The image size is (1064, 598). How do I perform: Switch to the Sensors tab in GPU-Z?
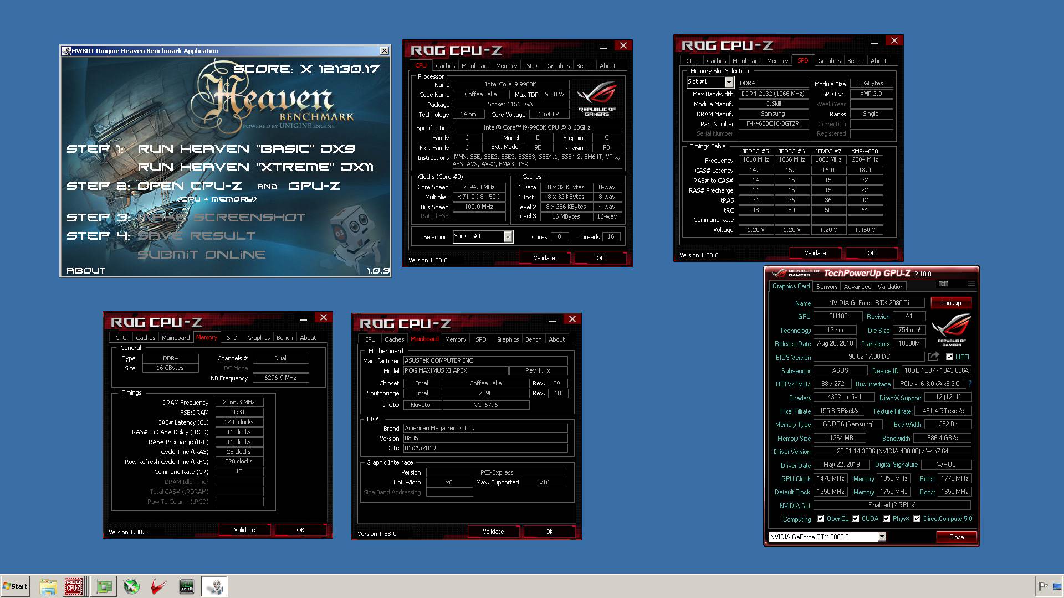tap(826, 287)
